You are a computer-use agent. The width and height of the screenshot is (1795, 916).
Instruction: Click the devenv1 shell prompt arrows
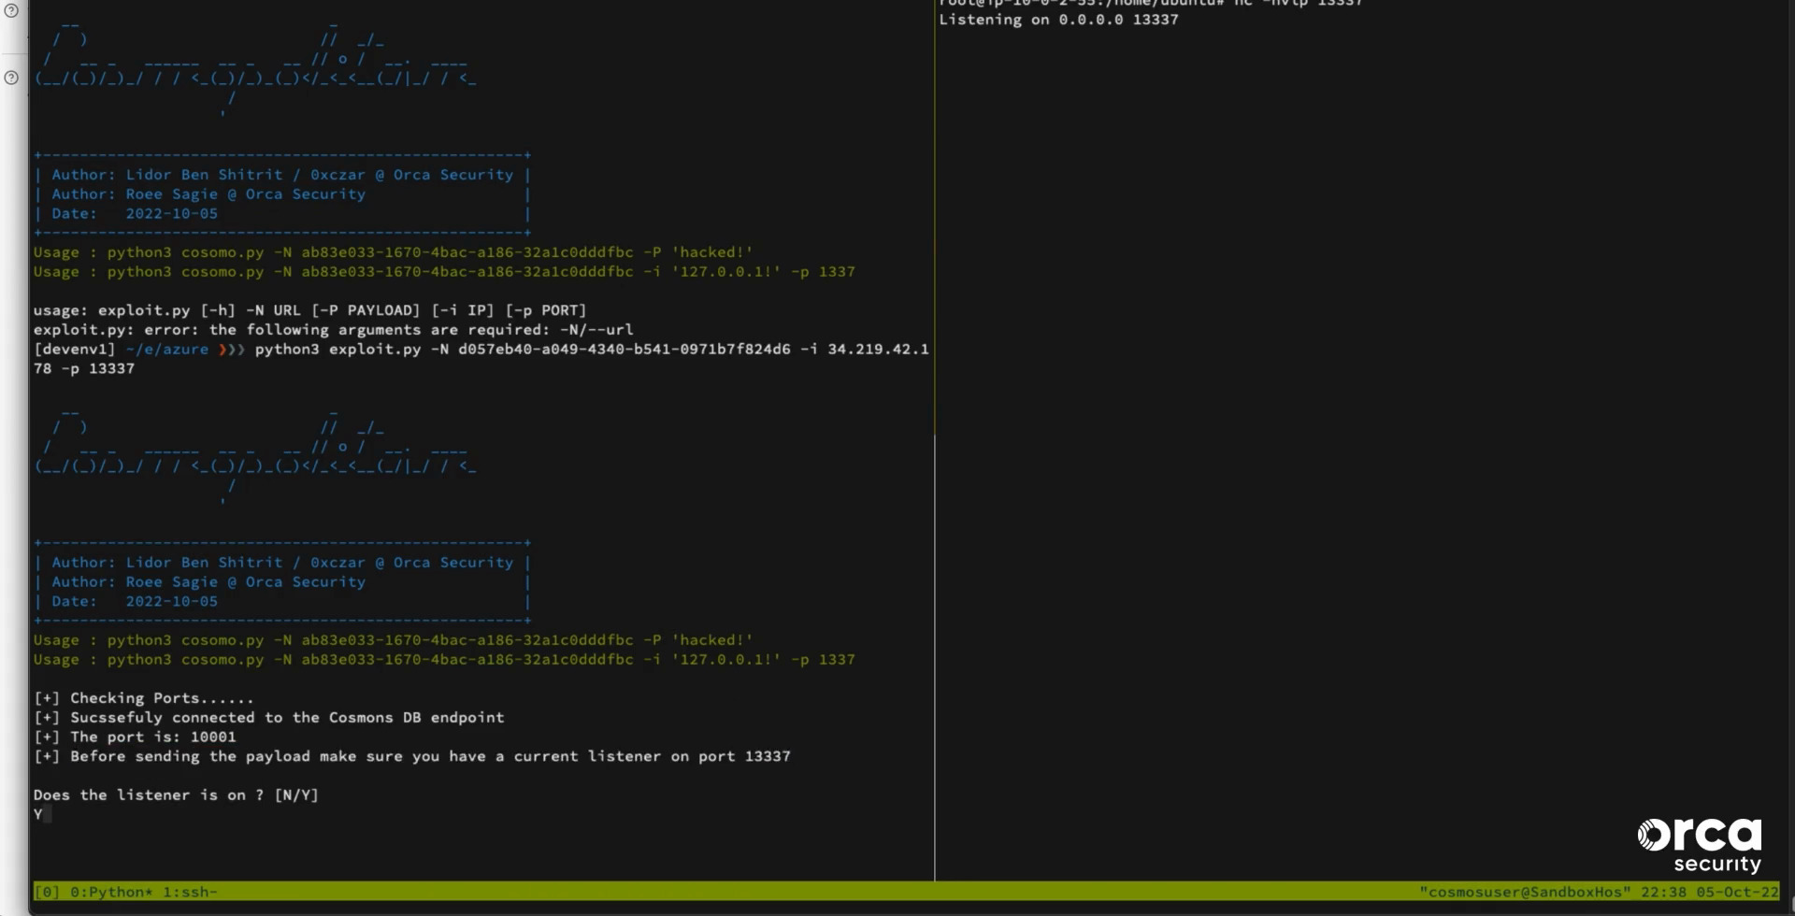click(231, 349)
